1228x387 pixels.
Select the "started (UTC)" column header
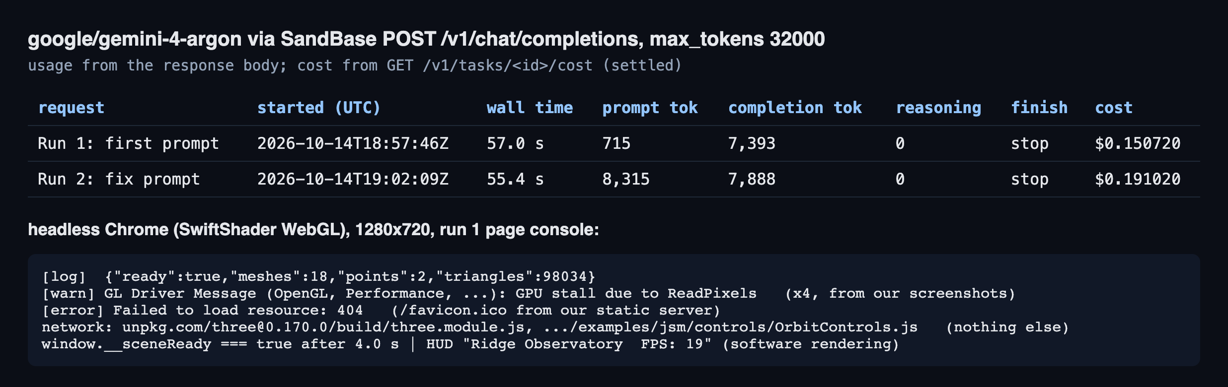click(318, 108)
